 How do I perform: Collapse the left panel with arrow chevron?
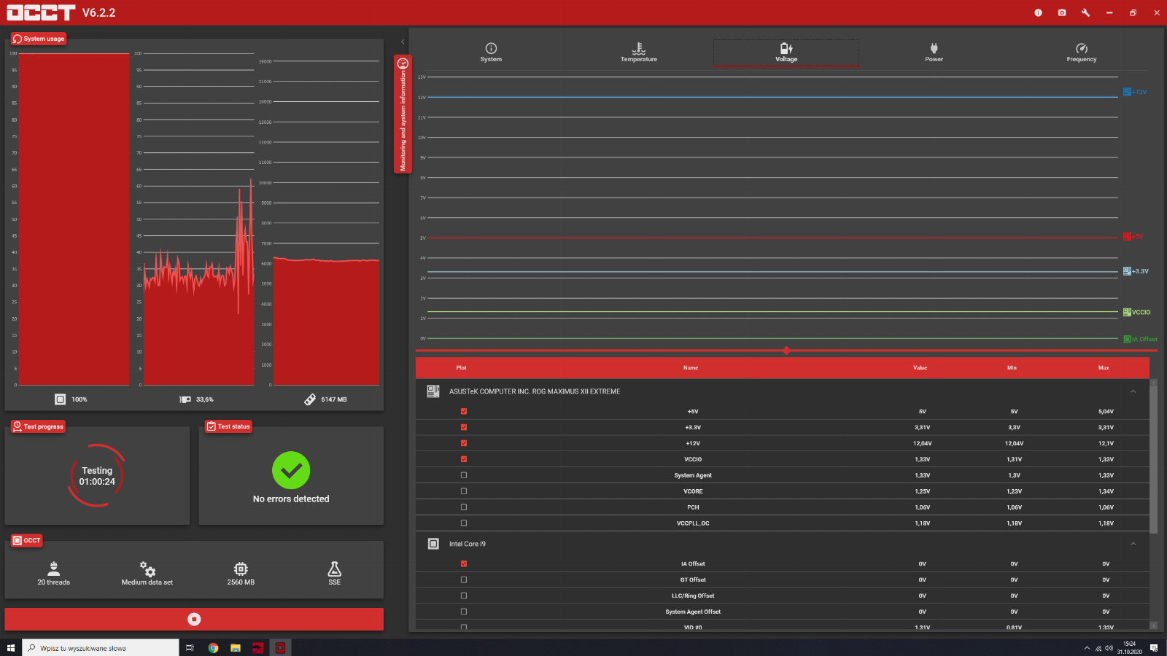403,42
